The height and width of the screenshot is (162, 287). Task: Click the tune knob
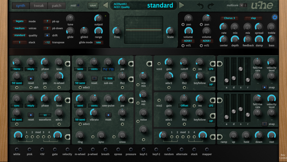[70, 18]
